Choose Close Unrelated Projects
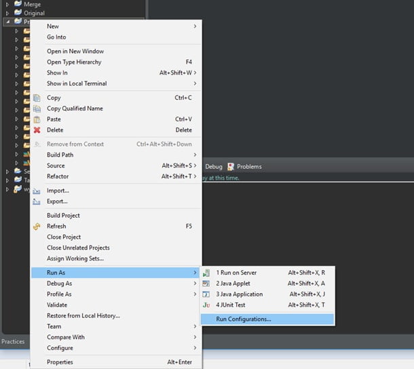This screenshot has height=369, width=414. (x=116, y=248)
